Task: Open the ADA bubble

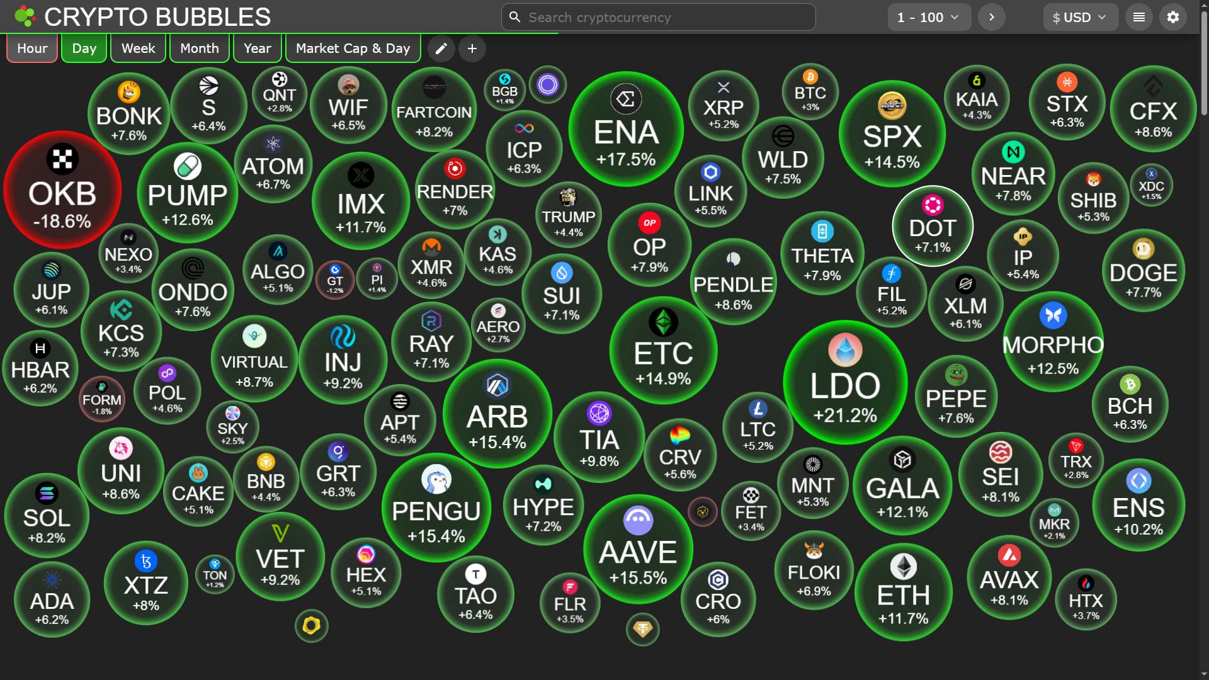Action: point(52,599)
